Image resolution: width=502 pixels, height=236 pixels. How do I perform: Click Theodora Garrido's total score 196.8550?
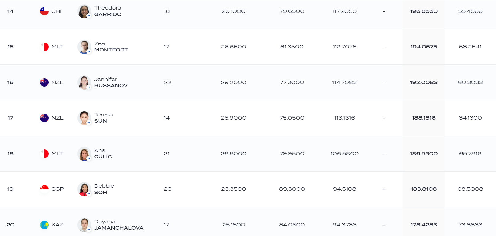[x=424, y=11]
